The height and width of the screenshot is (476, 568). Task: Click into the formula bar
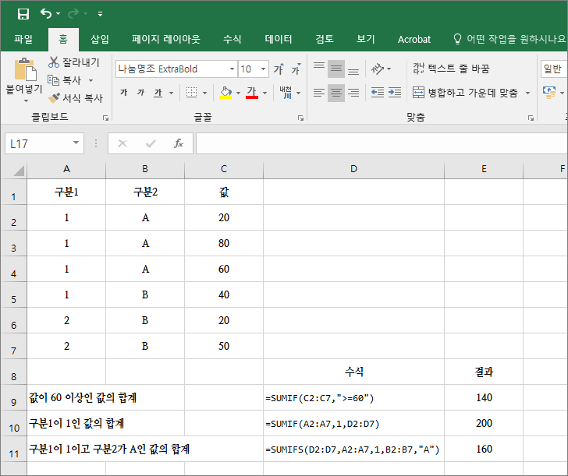(382, 143)
